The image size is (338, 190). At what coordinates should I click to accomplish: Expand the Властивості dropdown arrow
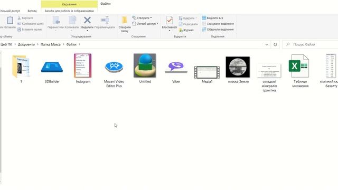tap(170, 31)
